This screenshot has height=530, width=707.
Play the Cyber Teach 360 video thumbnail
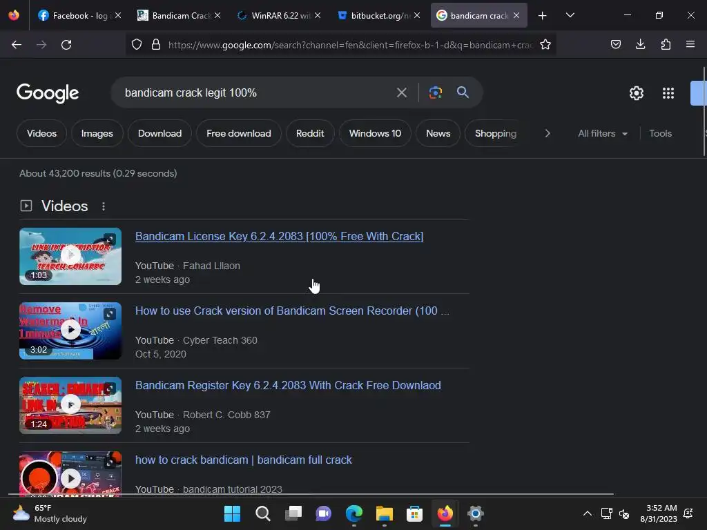click(x=70, y=331)
